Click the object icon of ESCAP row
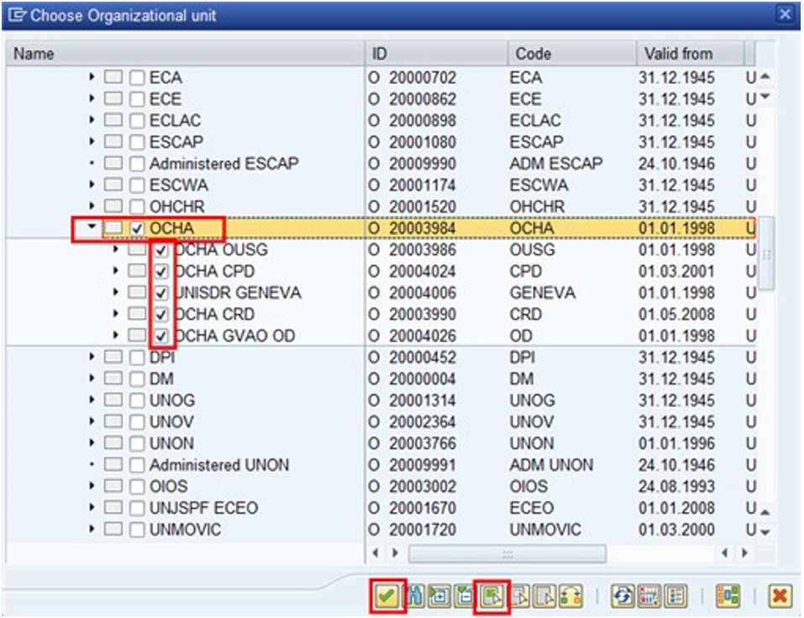This screenshot has width=804, height=618. (113, 141)
